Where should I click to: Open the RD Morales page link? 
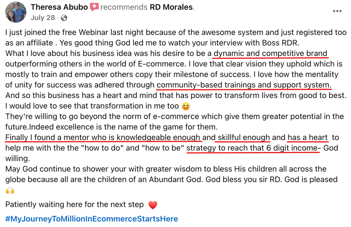tap(171, 7)
